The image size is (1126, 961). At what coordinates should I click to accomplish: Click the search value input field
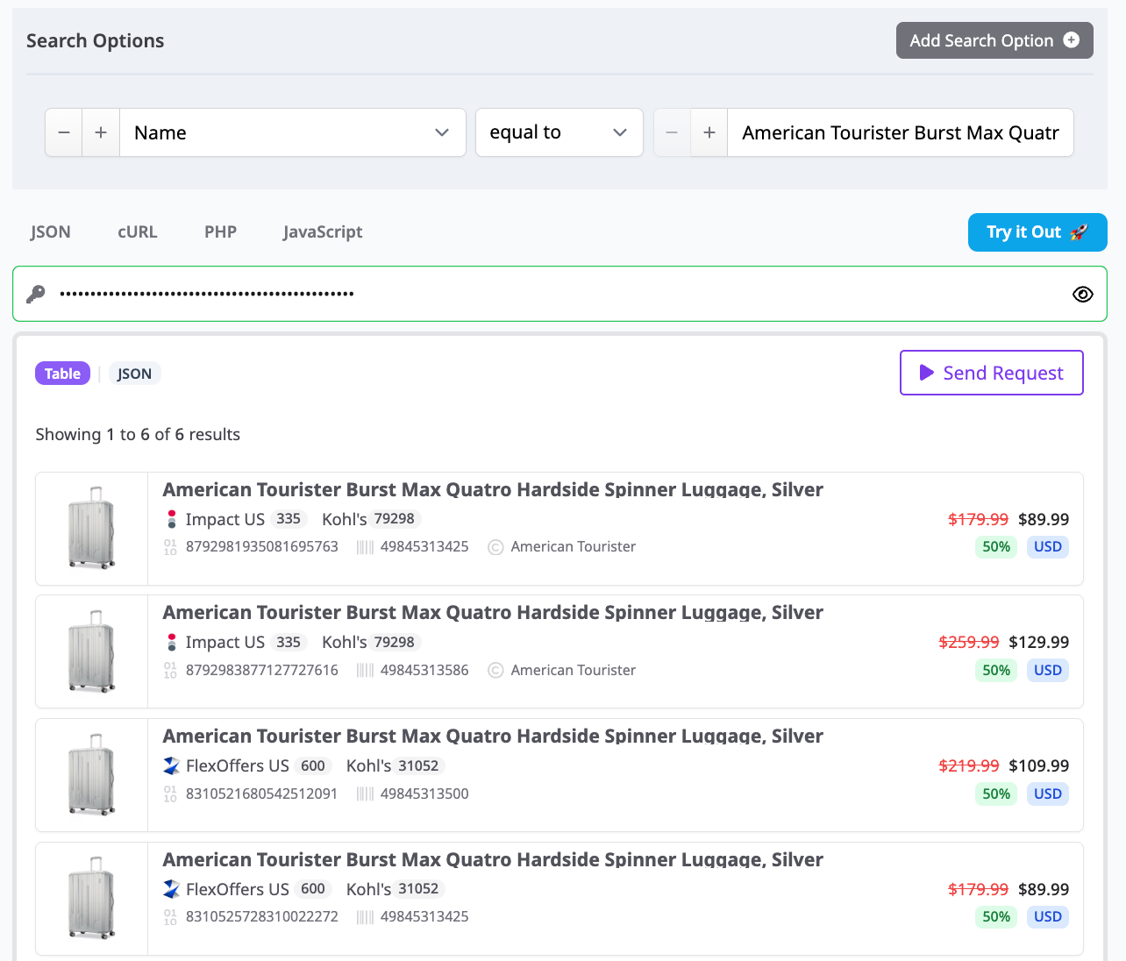[901, 132]
